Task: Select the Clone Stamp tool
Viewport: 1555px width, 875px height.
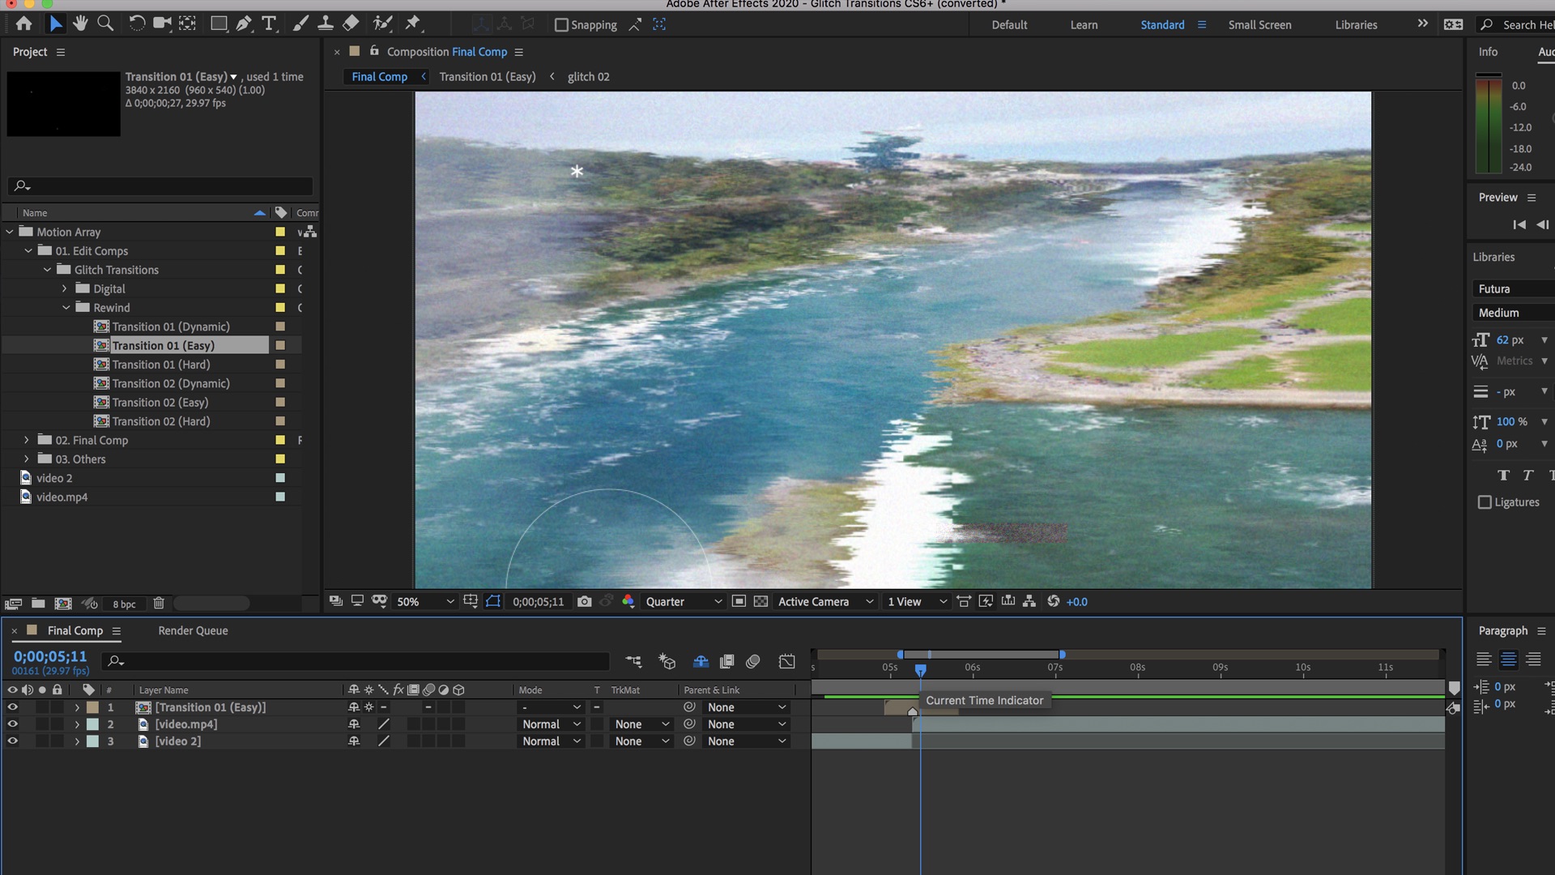Action: (x=325, y=23)
